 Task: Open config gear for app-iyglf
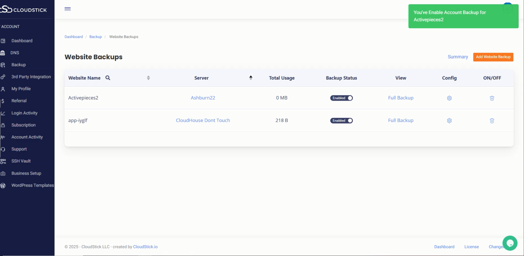click(x=449, y=121)
